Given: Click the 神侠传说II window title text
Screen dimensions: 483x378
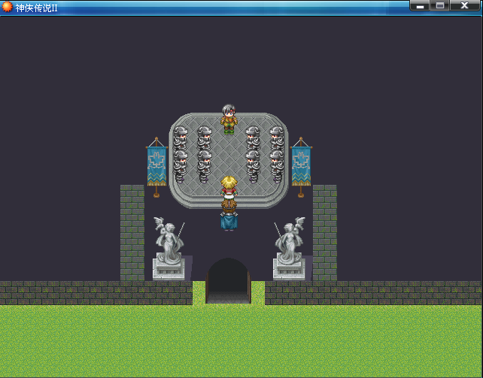Looking at the screenshot, I should [x=36, y=8].
